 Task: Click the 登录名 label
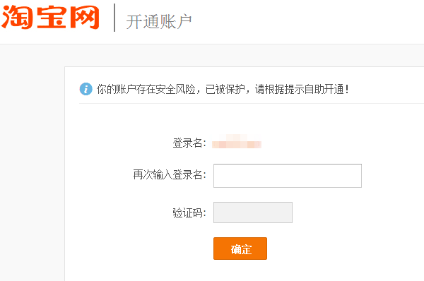pos(189,143)
